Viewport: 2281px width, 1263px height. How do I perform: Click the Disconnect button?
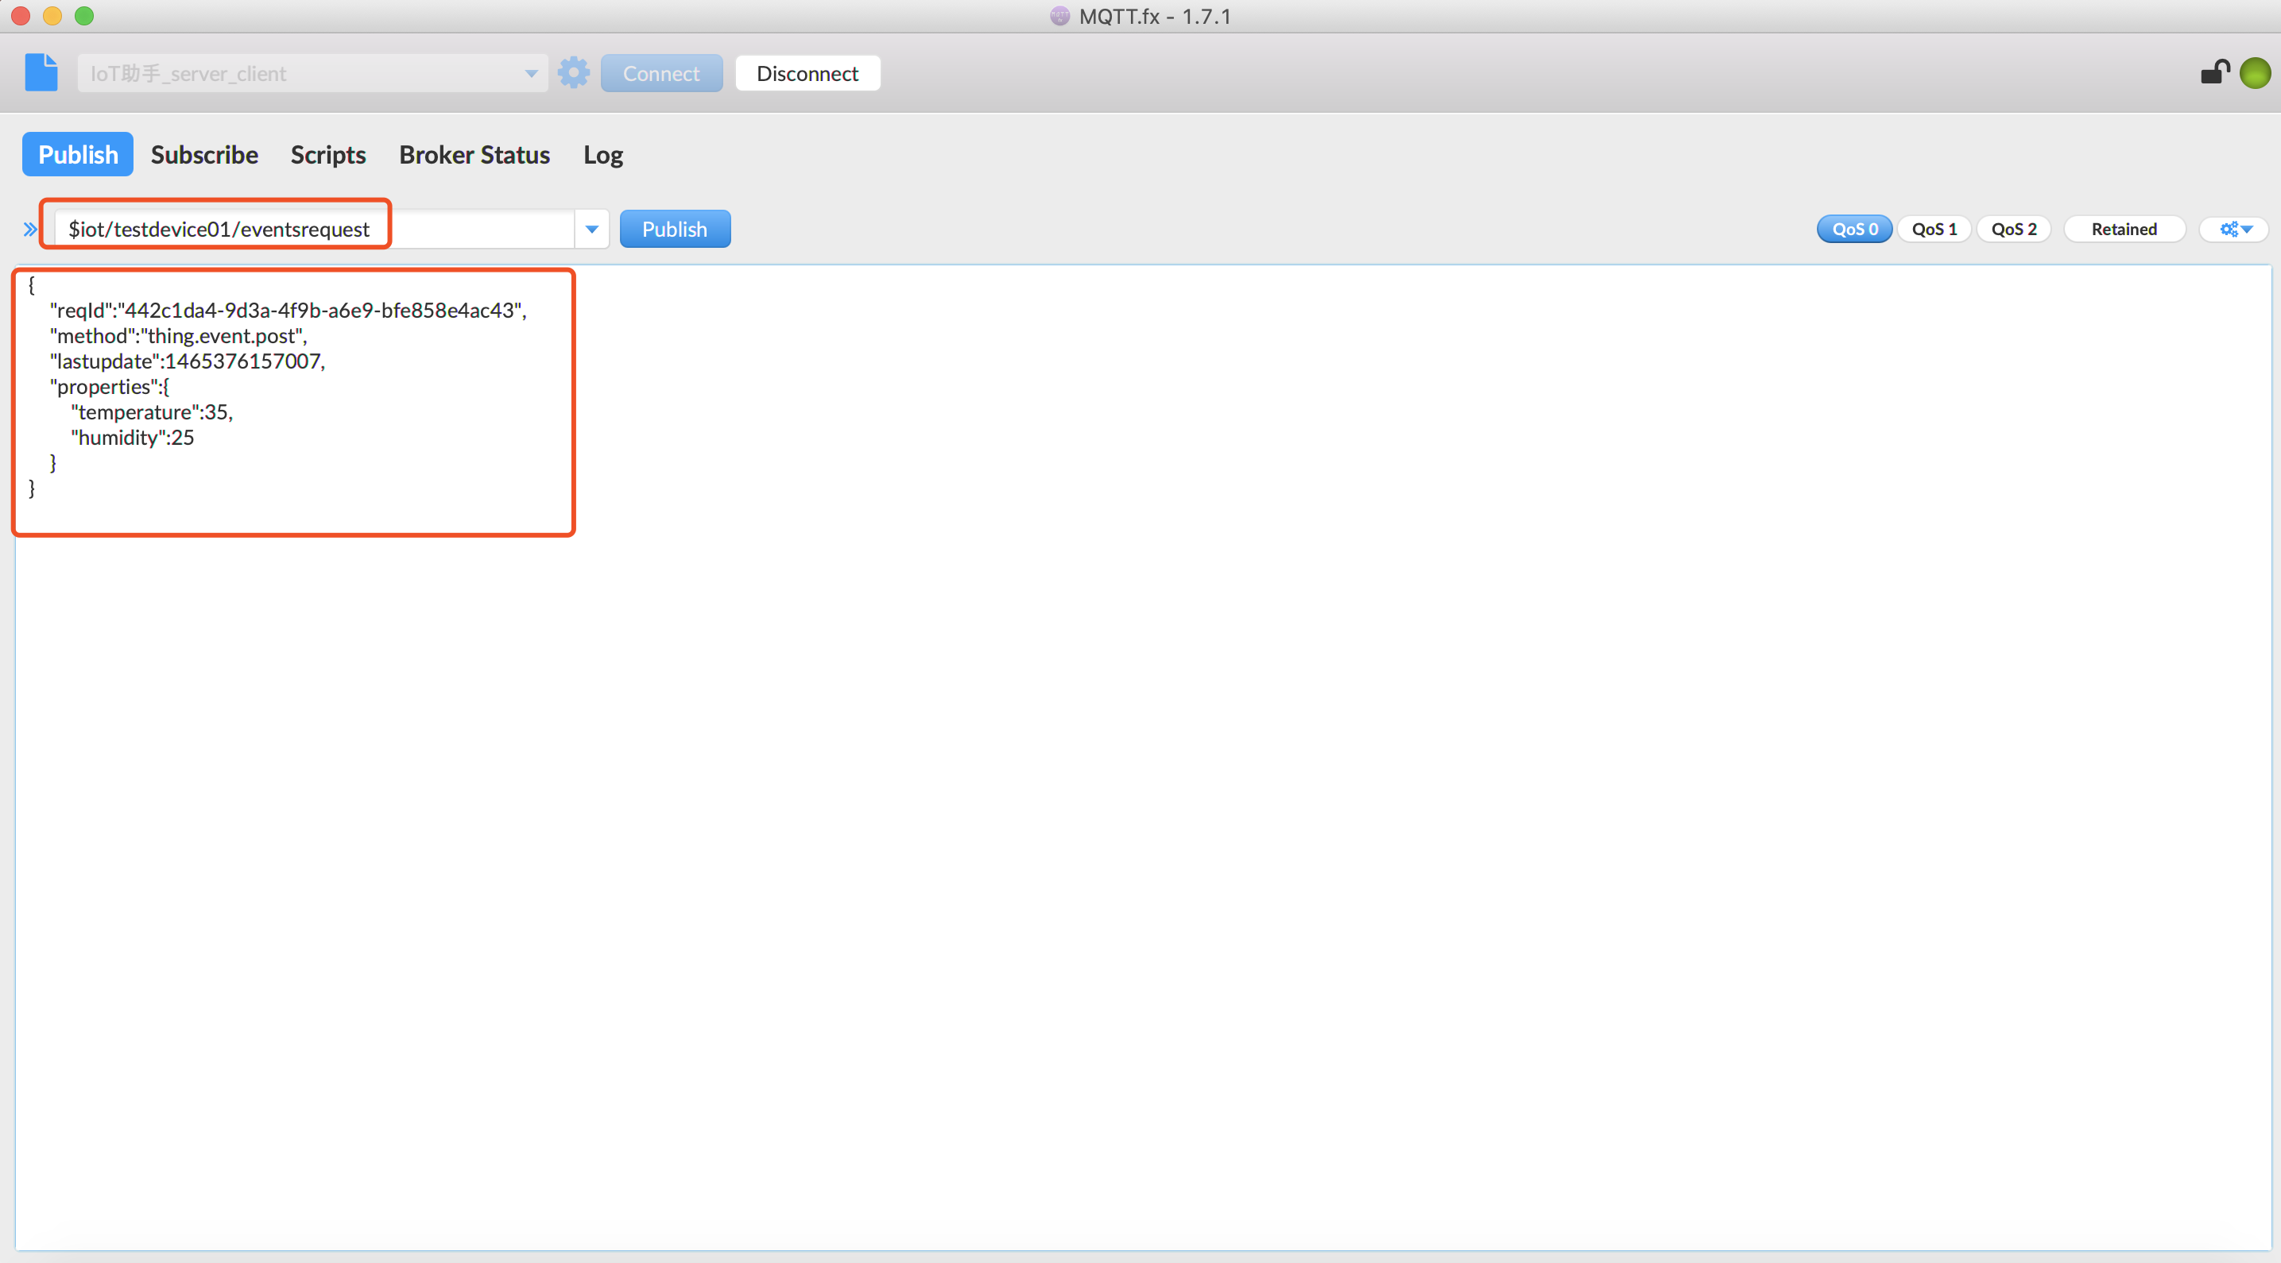(807, 73)
